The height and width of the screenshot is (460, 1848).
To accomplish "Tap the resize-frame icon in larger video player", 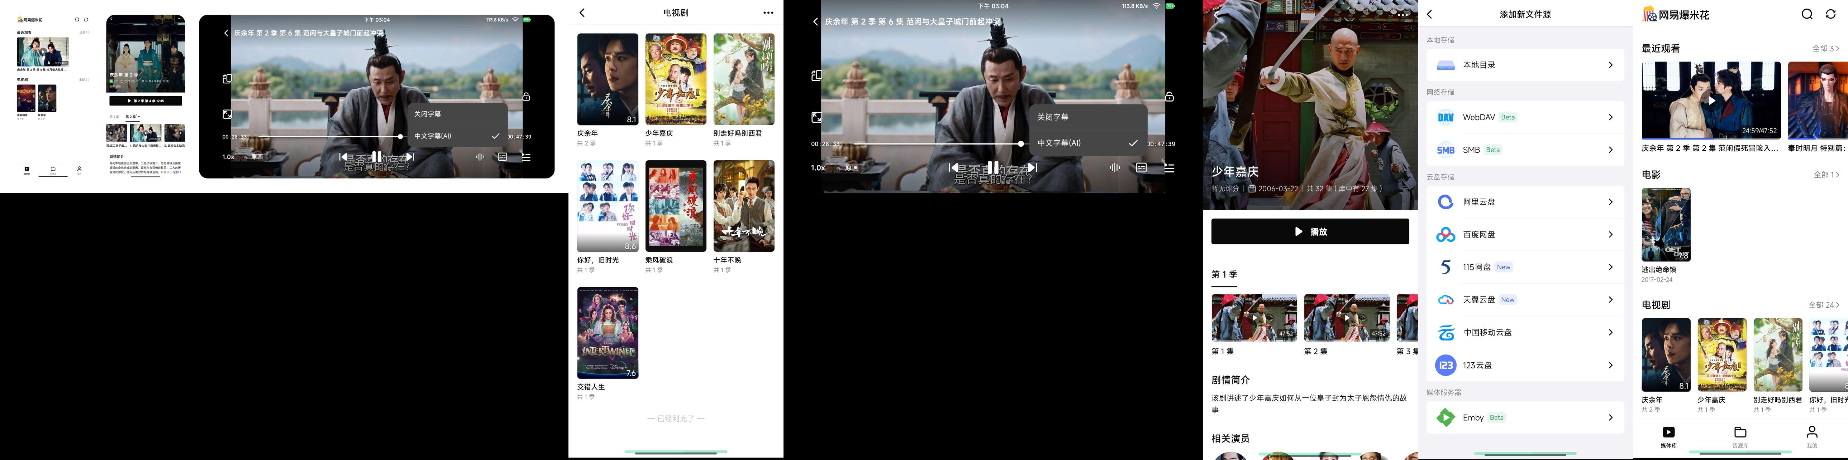I will point(816,117).
